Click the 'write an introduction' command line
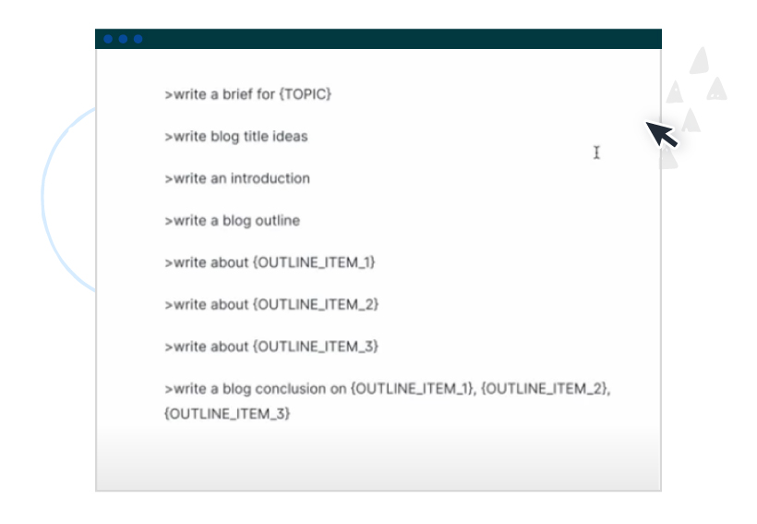757x524 pixels. pyautogui.click(x=237, y=178)
